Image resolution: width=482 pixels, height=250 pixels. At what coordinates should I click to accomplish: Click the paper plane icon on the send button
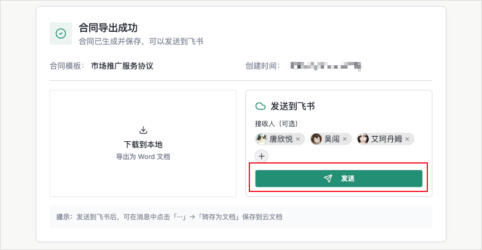coord(328,179)
